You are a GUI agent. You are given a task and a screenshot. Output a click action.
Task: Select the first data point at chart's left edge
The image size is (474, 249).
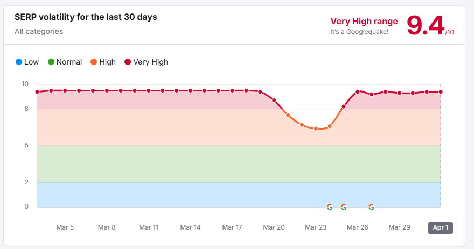click(x=37, y=92)
